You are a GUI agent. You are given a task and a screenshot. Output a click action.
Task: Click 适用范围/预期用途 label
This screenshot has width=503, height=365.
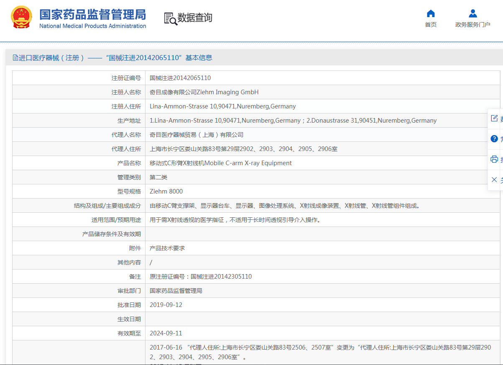tap(116, 220)
